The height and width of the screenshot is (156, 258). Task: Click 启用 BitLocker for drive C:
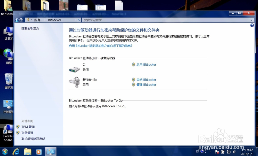(146, 65)
